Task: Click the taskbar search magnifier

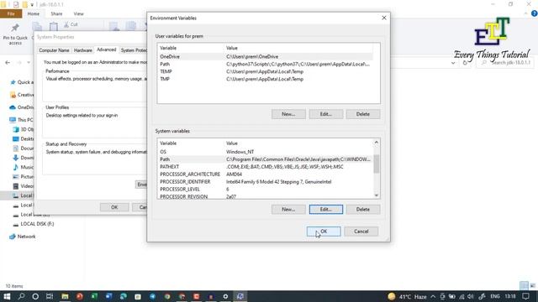Action: (x=21, y=296)
